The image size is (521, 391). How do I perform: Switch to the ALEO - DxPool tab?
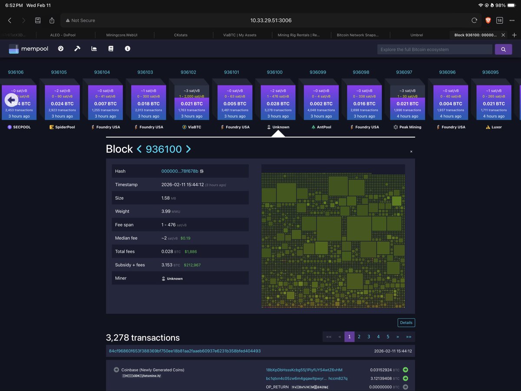coord(63,35)
